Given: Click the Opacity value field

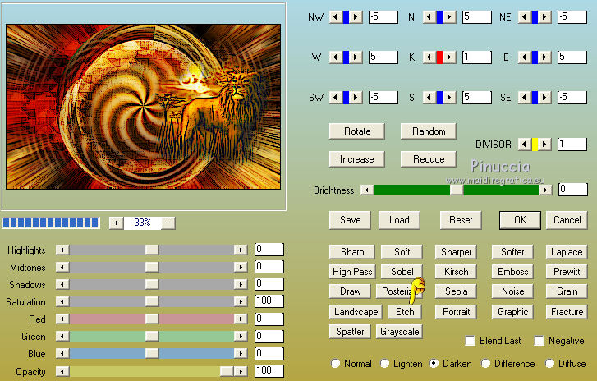Looking at the screenshot, I should tap(269, 370).
